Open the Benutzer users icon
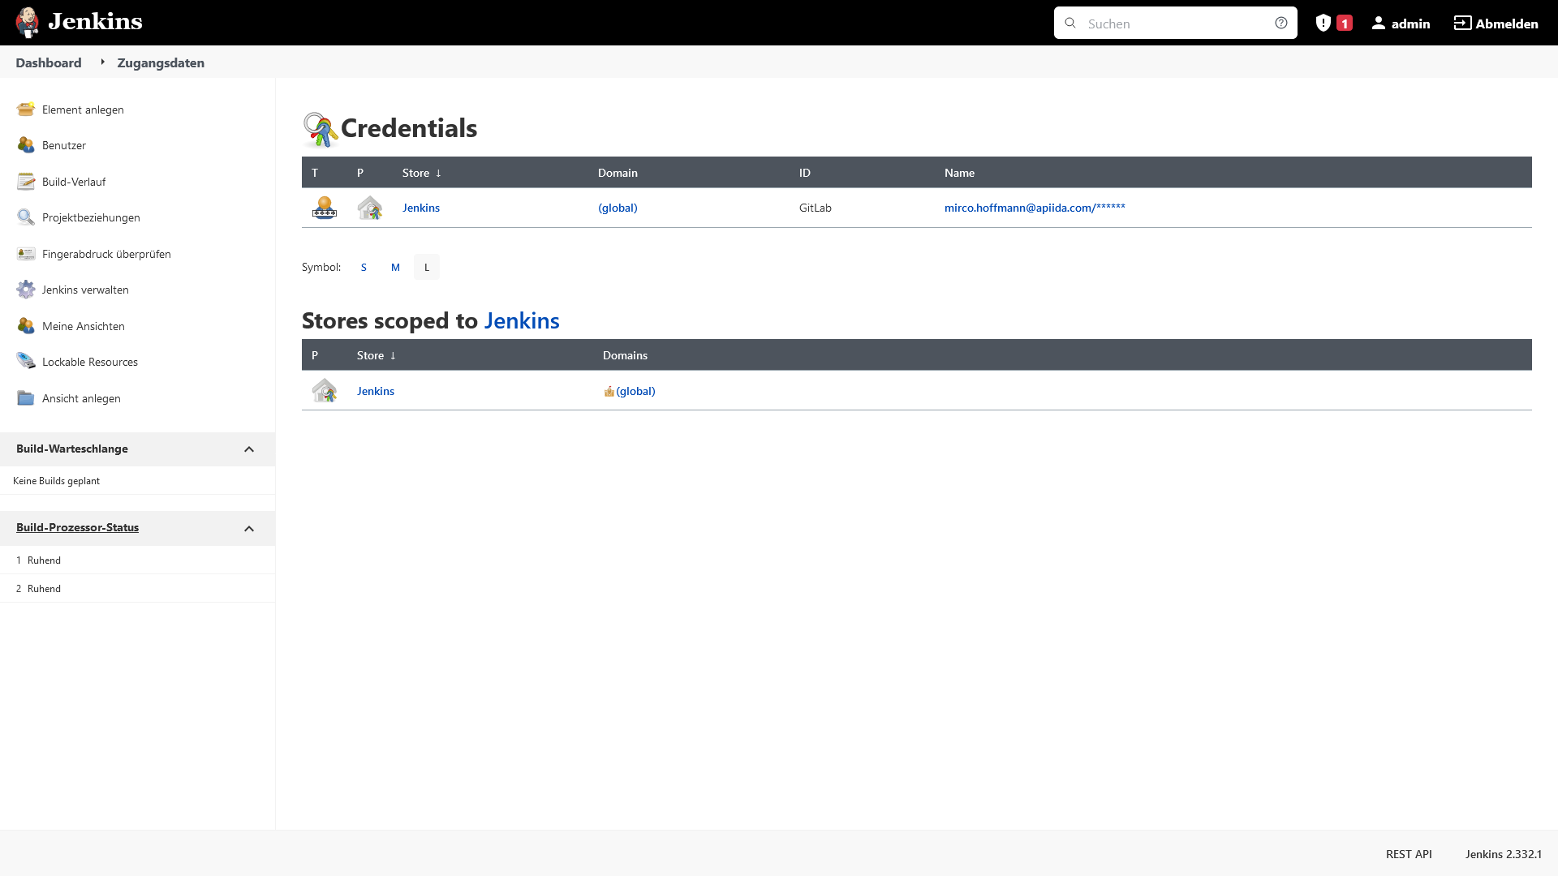Viewport: 1558px width, 876px height. coord(26,145)
